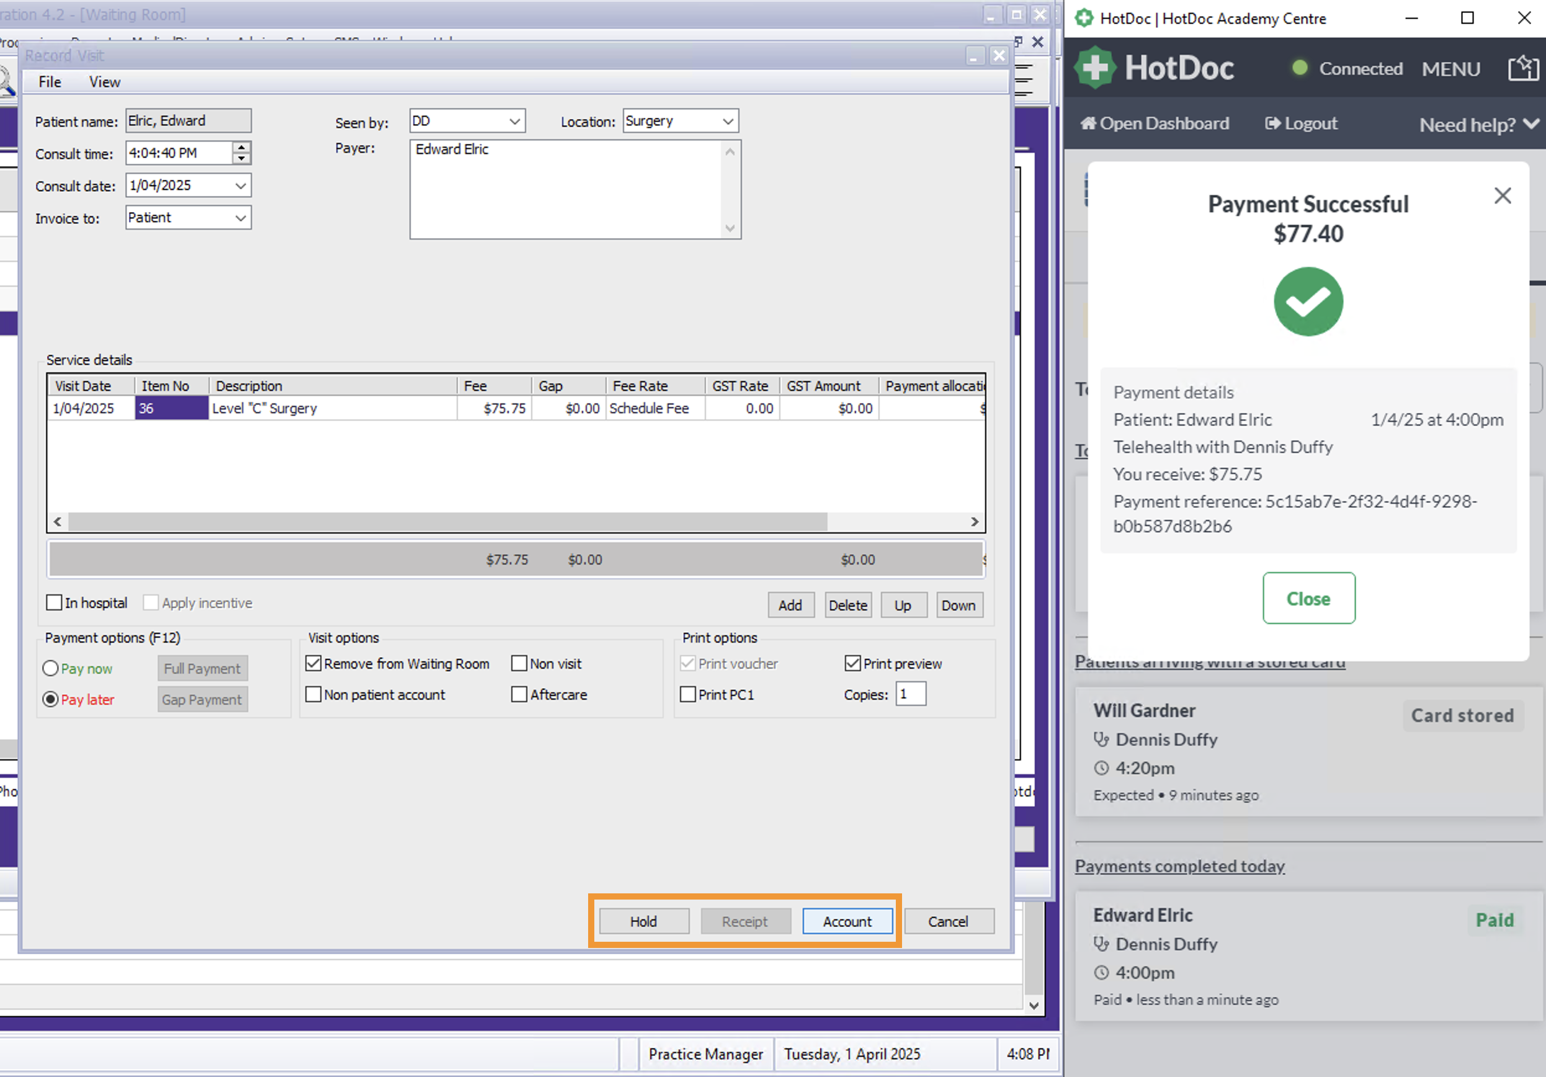Click the Cancel button
This screenshot has height=1077, width=1546.
pos(948,921)
